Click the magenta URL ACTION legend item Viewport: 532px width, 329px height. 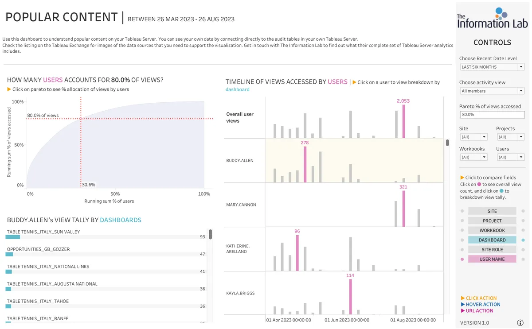point(477,311)
